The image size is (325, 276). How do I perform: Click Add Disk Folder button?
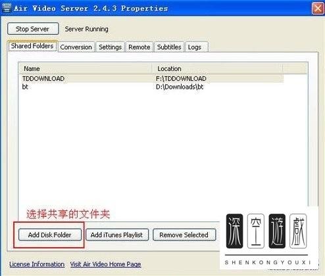50,235
